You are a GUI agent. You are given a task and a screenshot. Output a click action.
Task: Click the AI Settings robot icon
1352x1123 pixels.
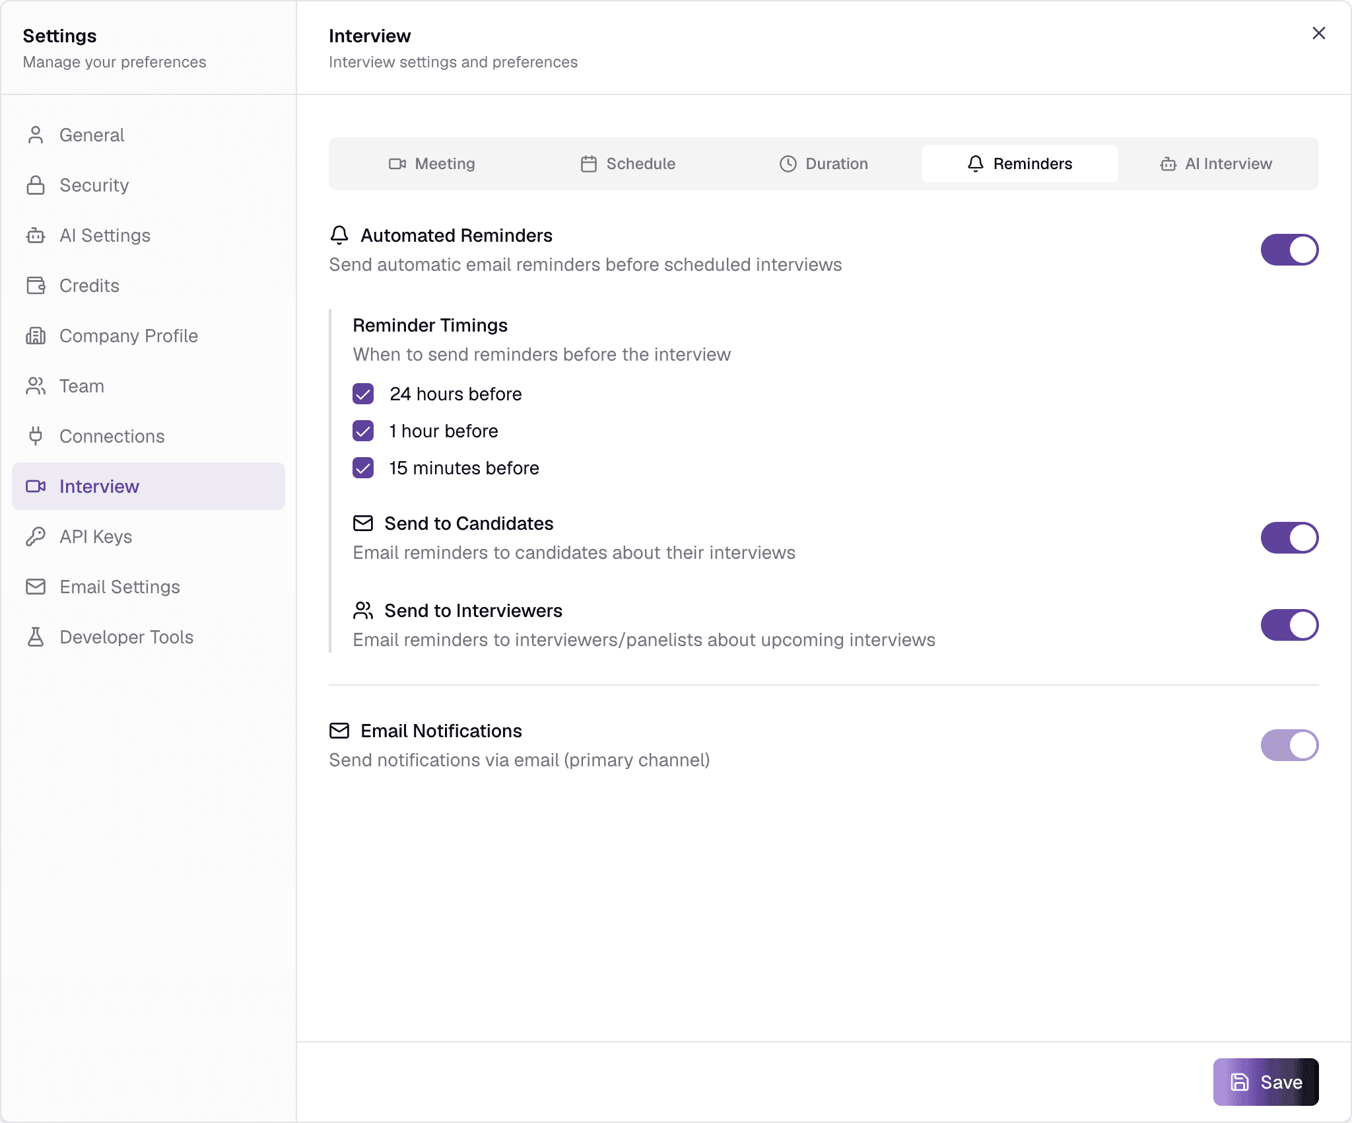36,235
